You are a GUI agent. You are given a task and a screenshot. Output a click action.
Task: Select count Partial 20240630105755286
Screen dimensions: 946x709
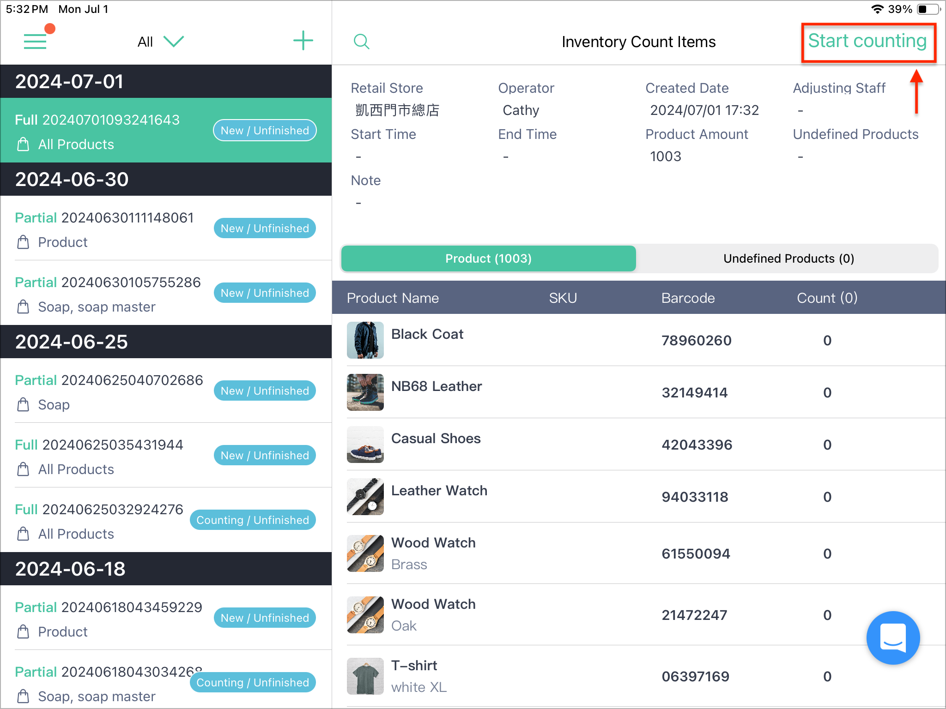point(166,293)
